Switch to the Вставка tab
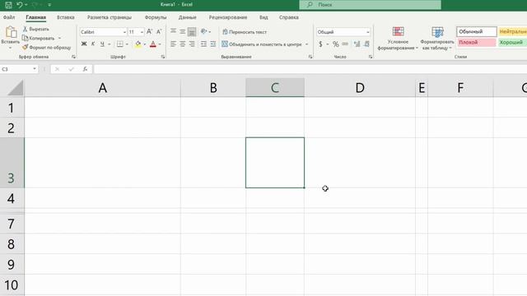 click(x=66, y=17)
